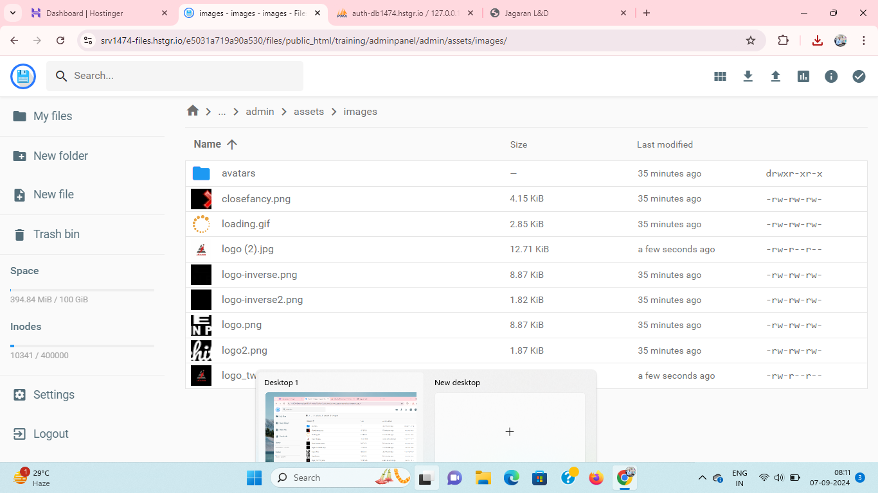Click the upload icon in top toolbar
878x493 pixels.
coord(775,76)
